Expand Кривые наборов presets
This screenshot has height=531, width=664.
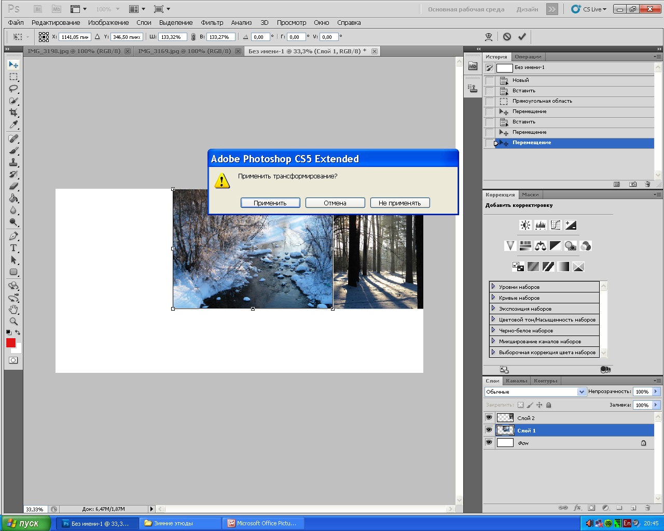493,298
